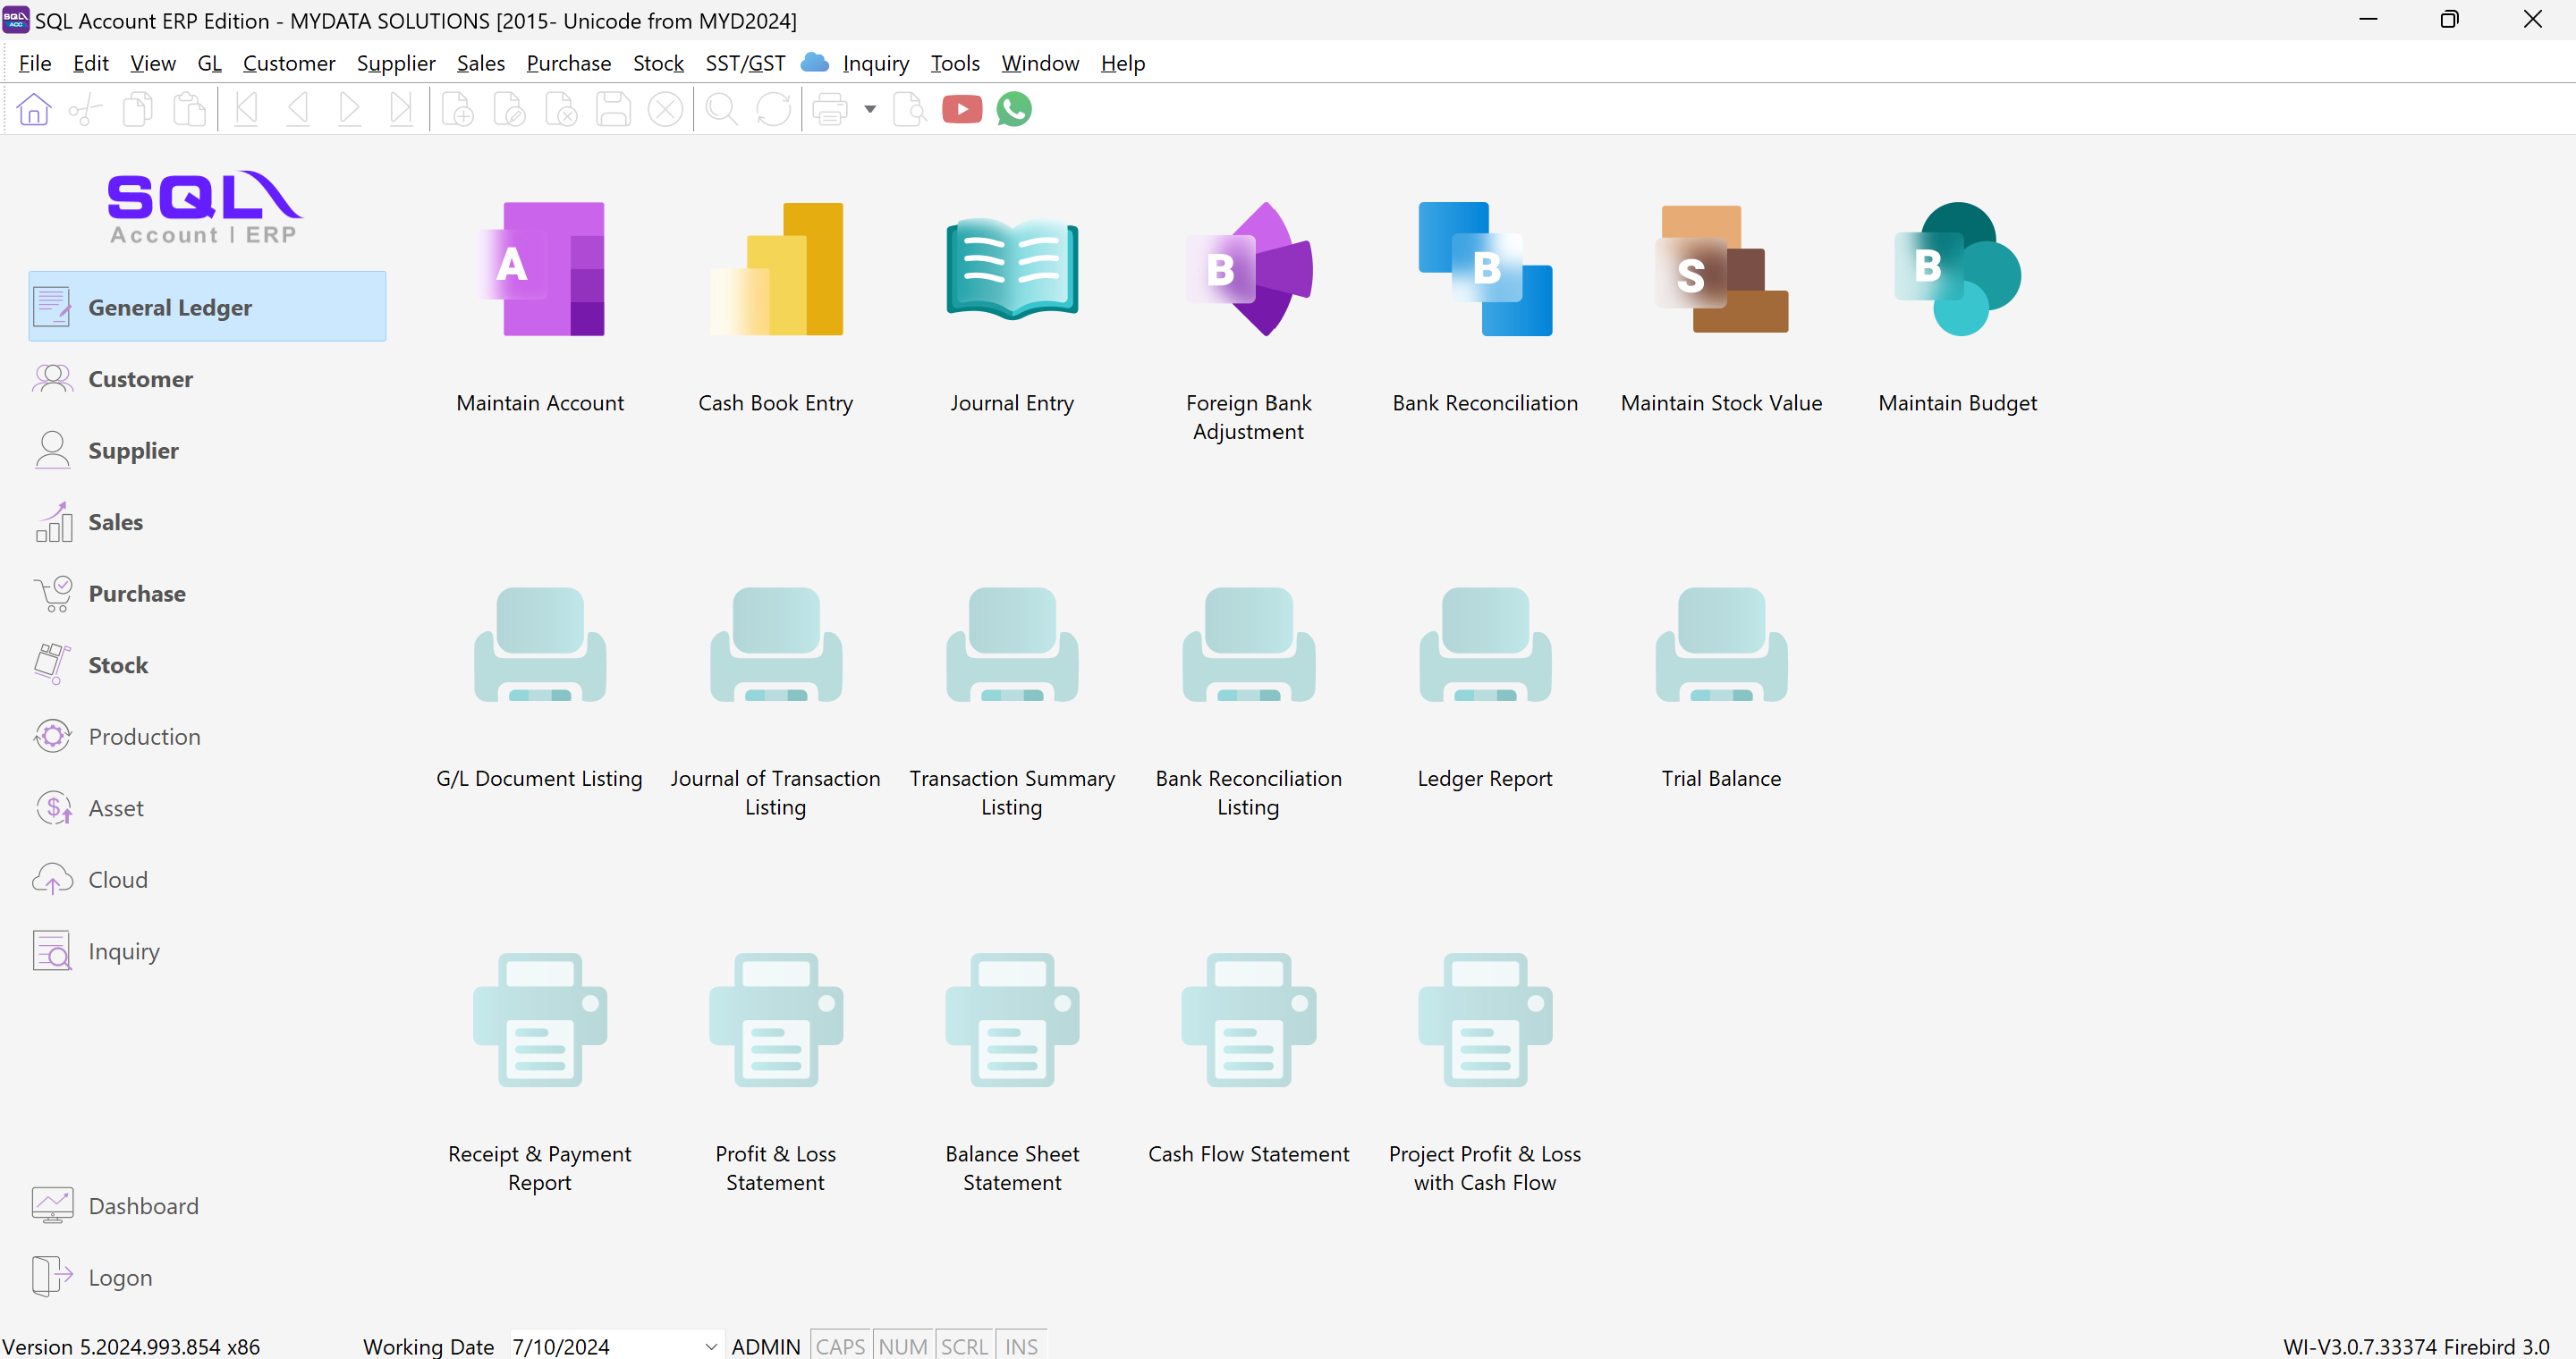This screenshot has width=2576, height=1359.
Task: Open the Inquiry sidebar section
Action: pos(124,950)
